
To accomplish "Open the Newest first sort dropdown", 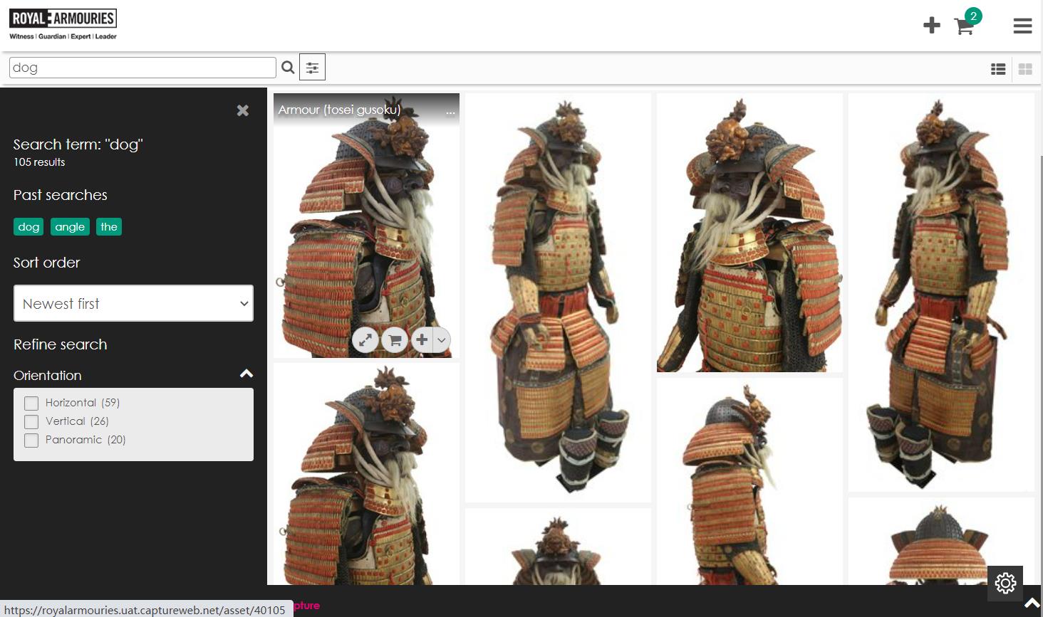I will [x=133, y=303].
